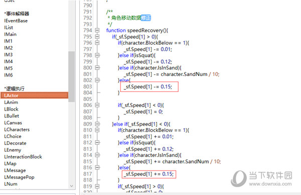Click line number 803 in the gutter

click(x=88, y=86)
